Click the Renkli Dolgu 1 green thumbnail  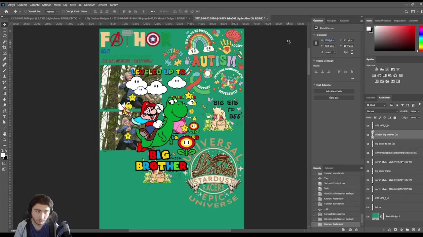(375, 217)
